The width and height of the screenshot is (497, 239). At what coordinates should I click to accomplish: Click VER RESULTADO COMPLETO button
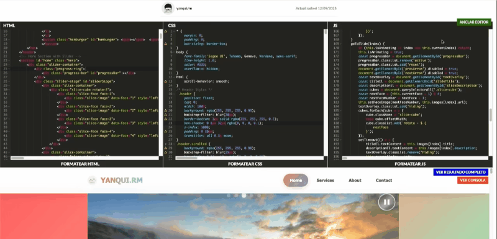(461, 172)
